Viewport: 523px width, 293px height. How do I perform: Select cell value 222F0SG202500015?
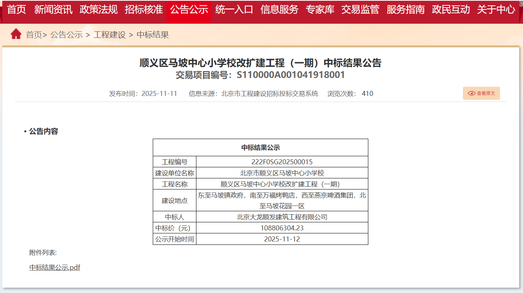click(x=282, y=162)
